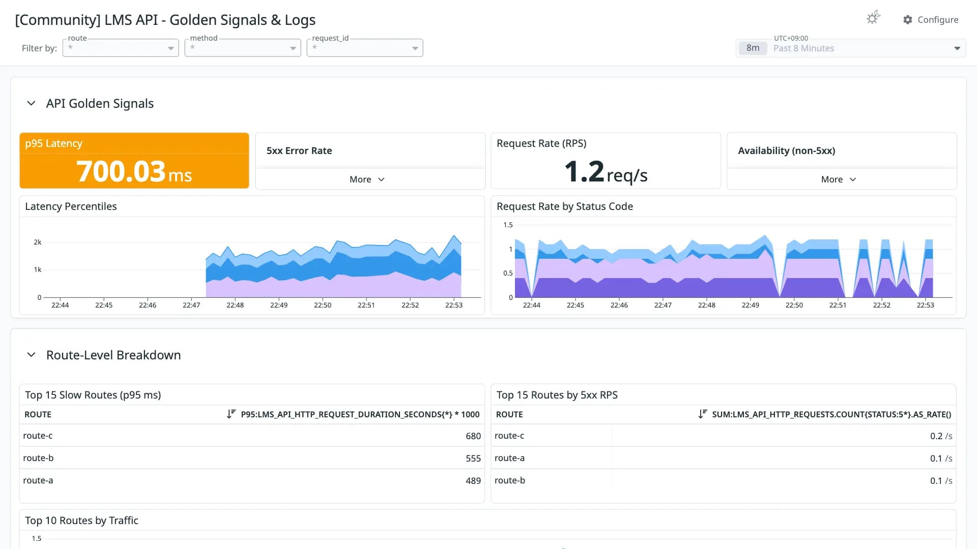The height and width of the screenshot is (549, 977).
Task: Select route-c row showing 0.2 /s
Action: (x=724, y=436)
